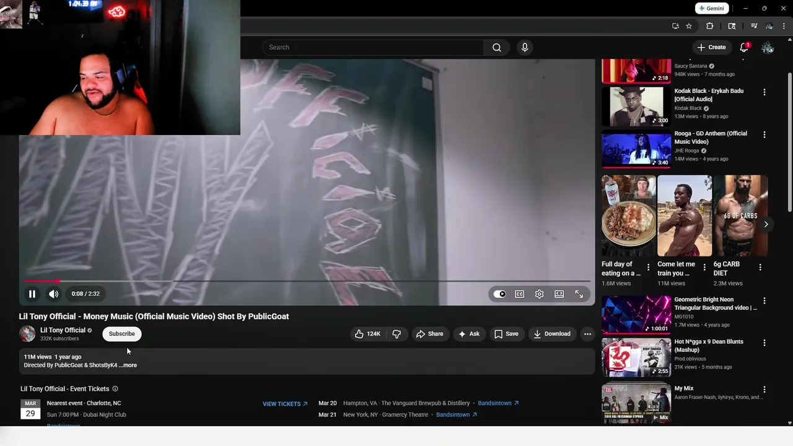Download the video
Viewport: 793px width, 446px height.
click(552, 334)
